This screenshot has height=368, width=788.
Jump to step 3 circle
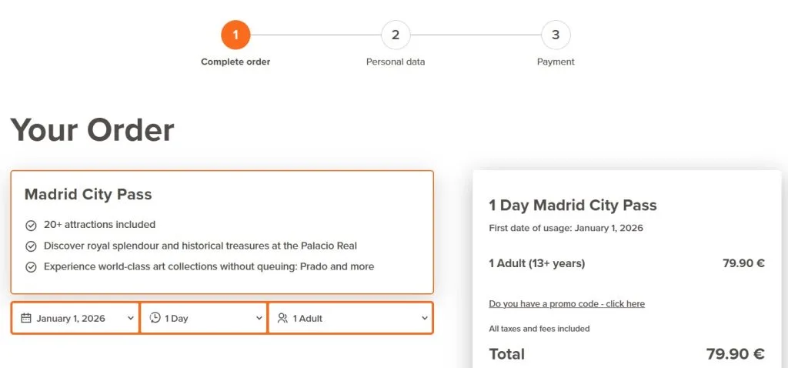pyautogui.click(x=556, y=35)
